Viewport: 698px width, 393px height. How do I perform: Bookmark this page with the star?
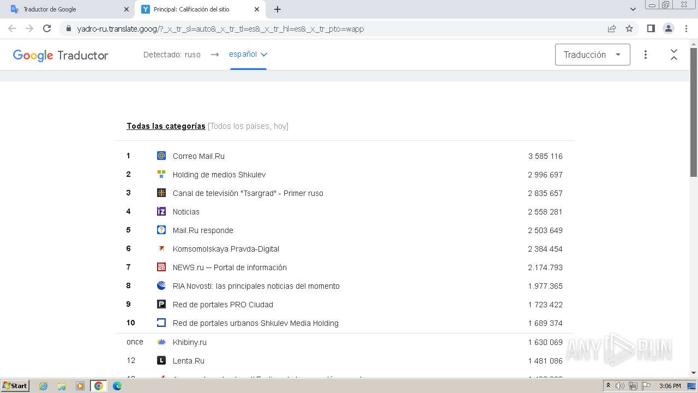(629, 28)
